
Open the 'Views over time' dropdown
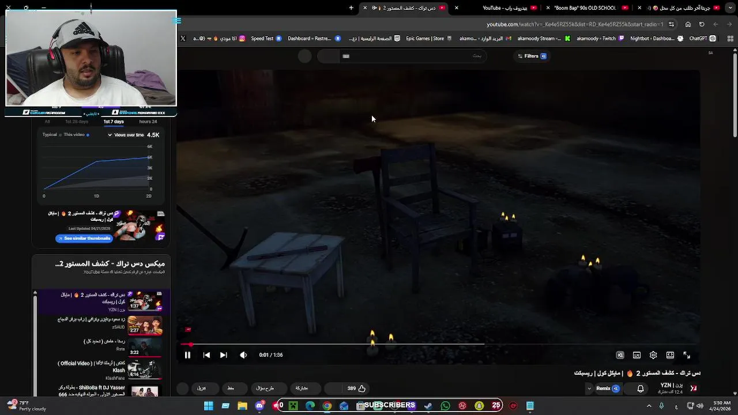(126, 135)
